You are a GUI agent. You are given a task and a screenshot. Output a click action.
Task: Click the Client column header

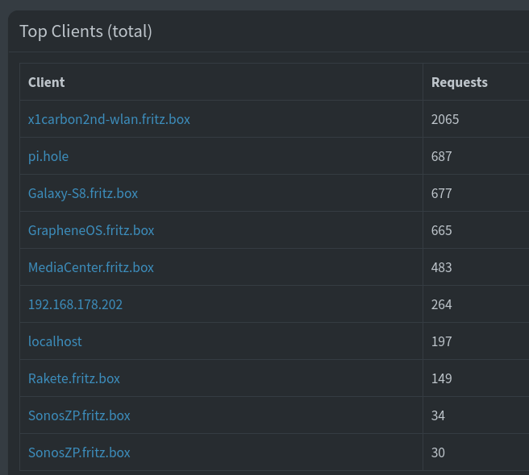[47, 82]
